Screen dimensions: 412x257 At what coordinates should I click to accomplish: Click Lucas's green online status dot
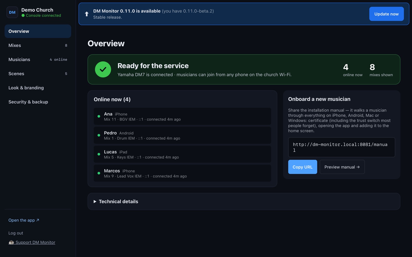pos(99,154)
